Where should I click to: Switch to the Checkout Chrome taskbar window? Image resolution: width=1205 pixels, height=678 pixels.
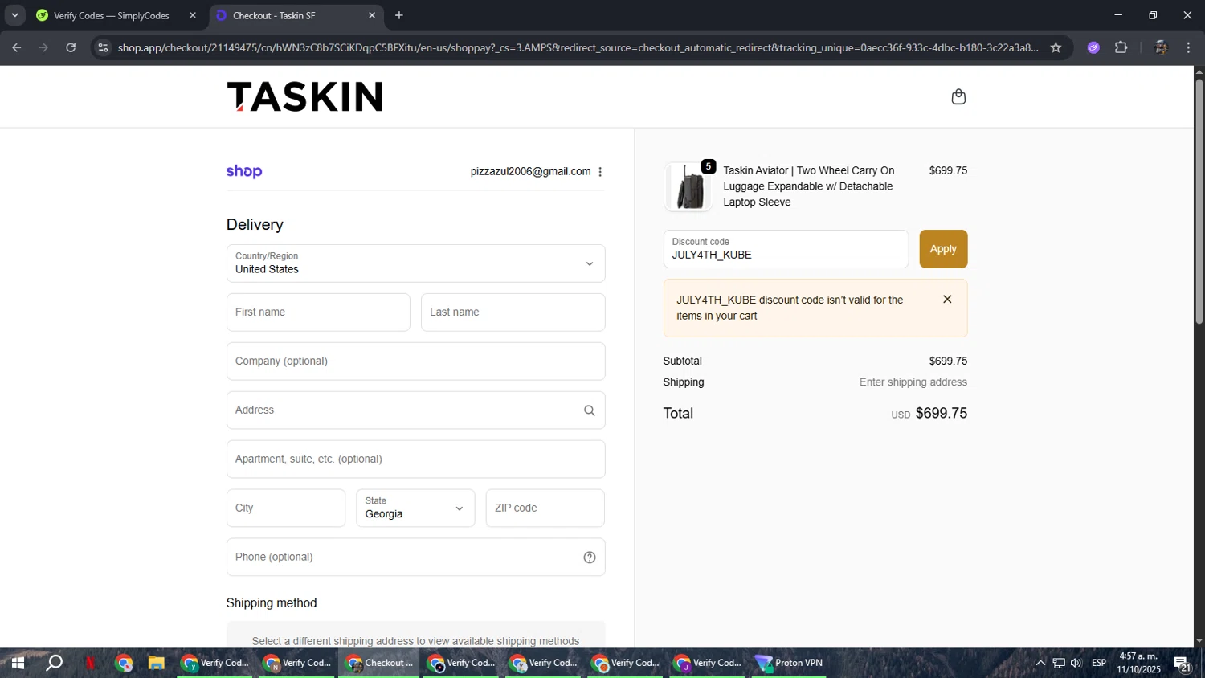pyautogui.click(x=378, y=663)
